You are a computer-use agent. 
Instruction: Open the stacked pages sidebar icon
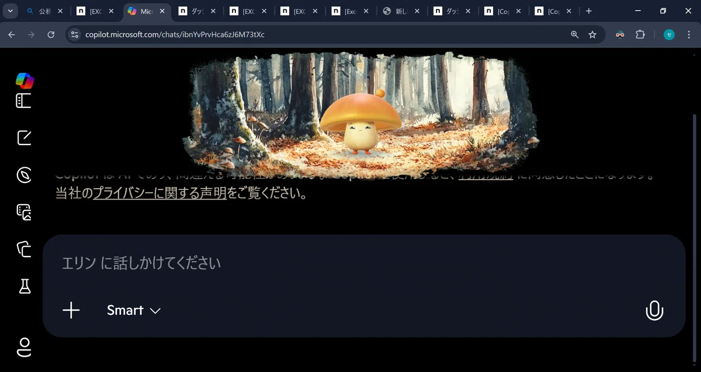pos(24,249)
